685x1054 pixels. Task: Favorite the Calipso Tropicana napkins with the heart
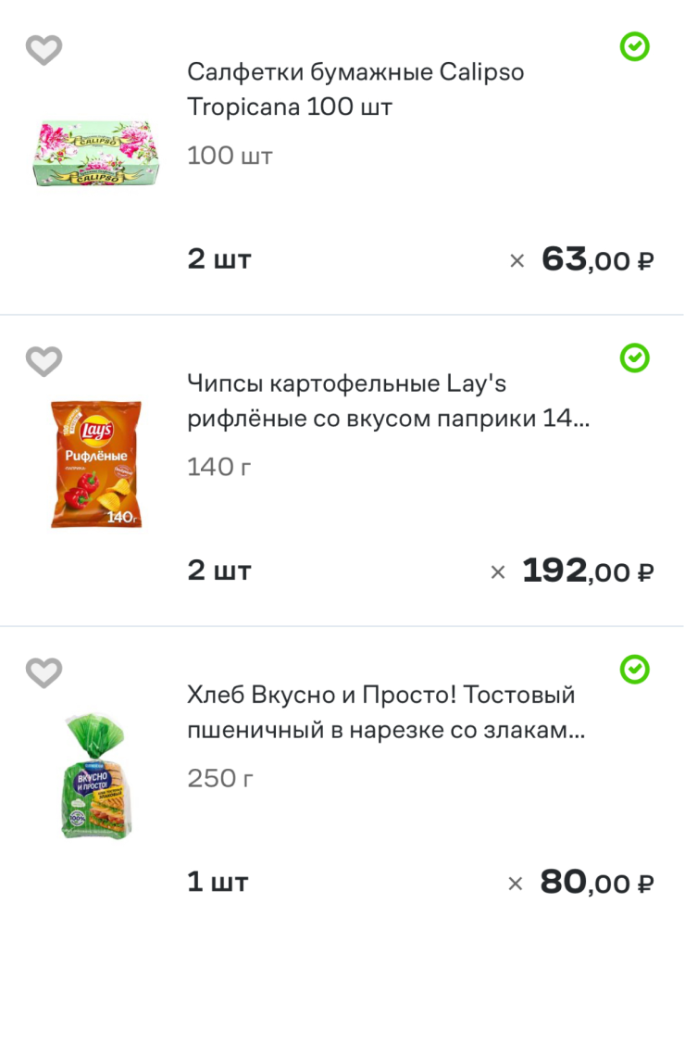[44, 50]
